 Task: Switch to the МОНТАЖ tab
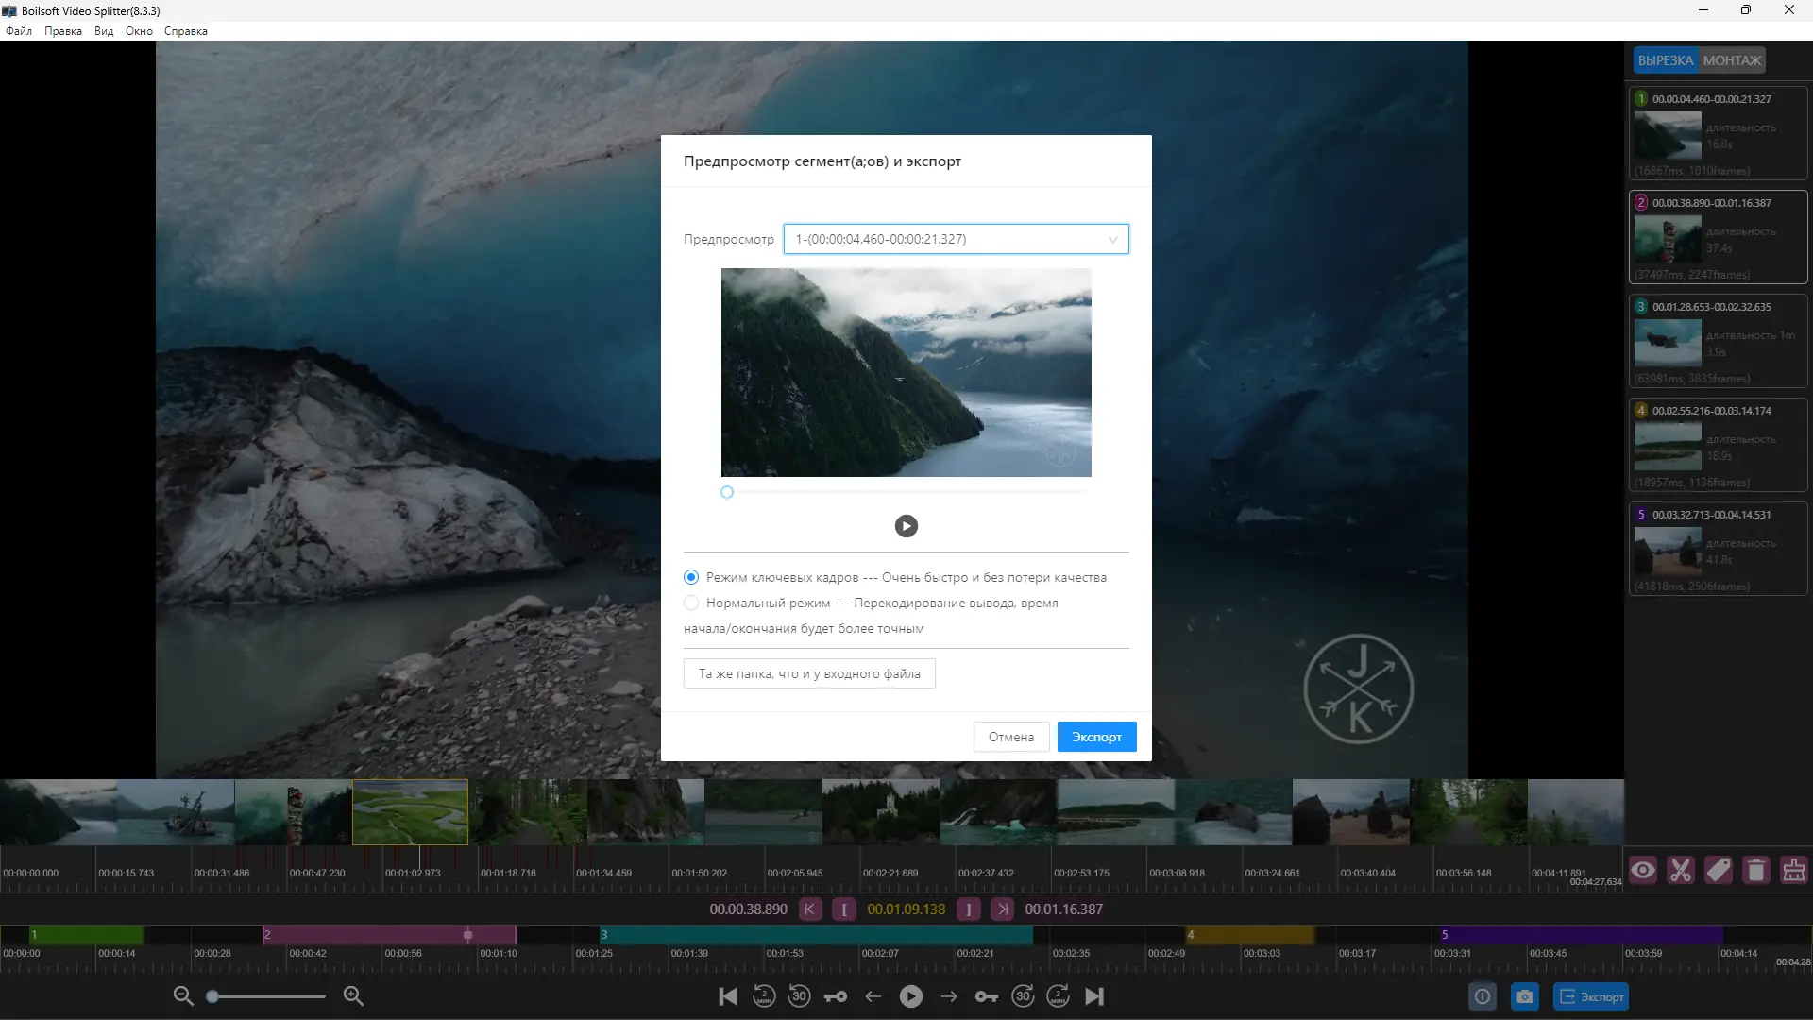(1732, 60)
